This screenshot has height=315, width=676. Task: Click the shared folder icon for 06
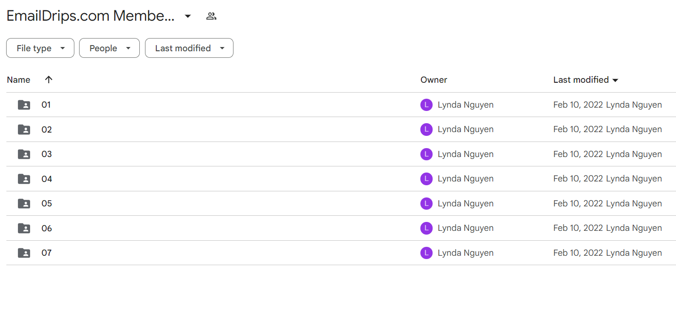click(24, 228)
